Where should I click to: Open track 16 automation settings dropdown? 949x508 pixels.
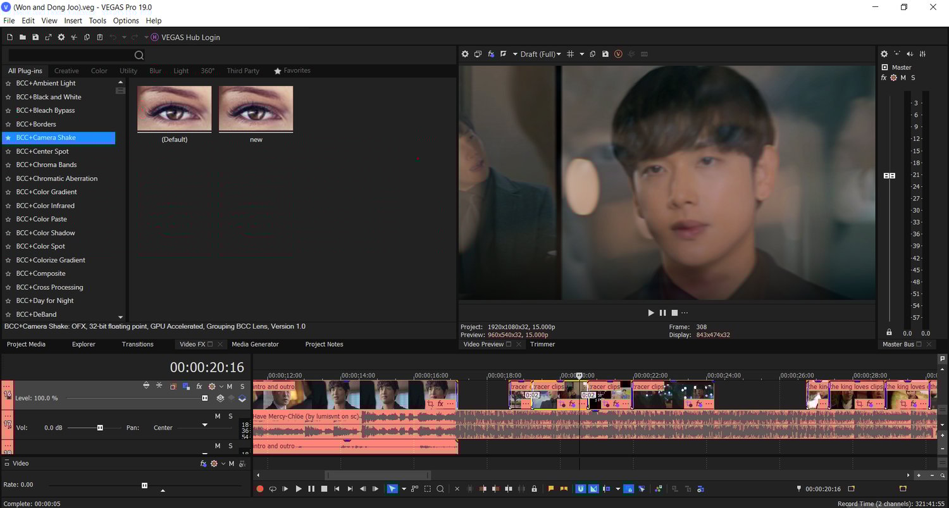click(221, 386)
